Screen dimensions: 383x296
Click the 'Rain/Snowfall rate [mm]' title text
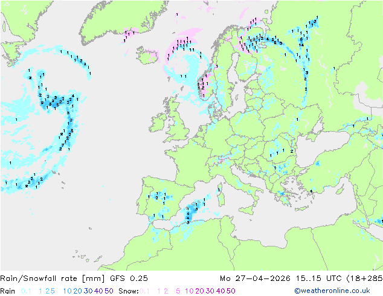click(53, 278)
